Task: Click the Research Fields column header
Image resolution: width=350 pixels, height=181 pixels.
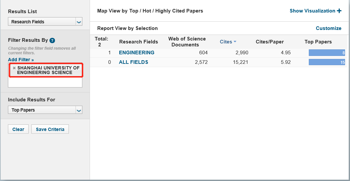Action: click(138, 42)
